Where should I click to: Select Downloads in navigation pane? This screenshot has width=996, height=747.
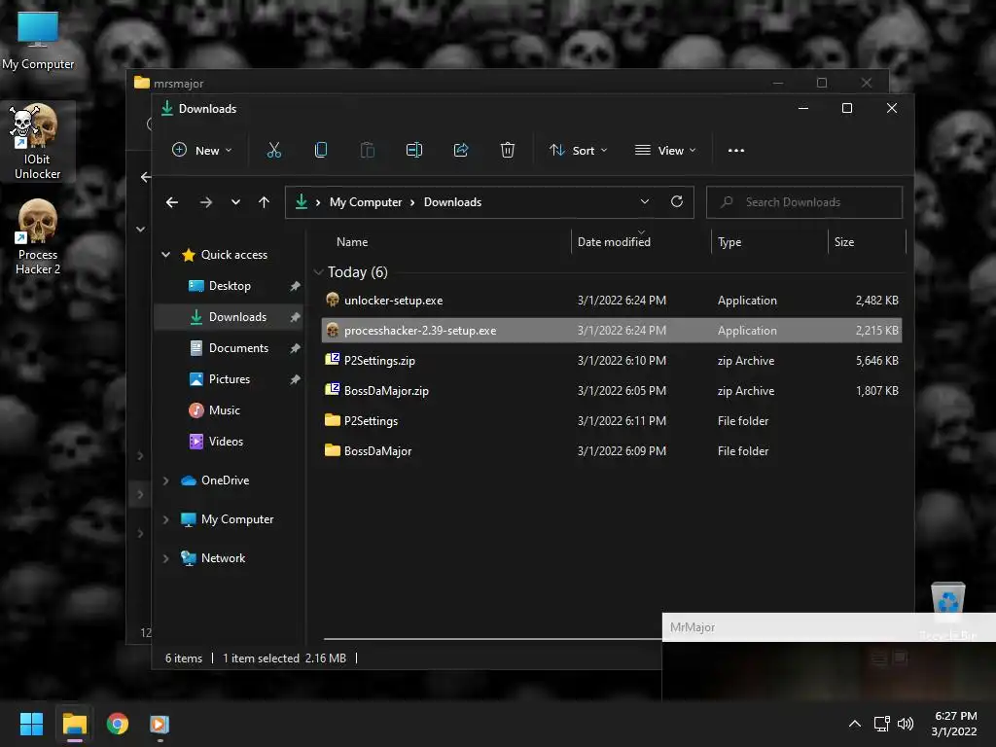(x=229, y=317)
